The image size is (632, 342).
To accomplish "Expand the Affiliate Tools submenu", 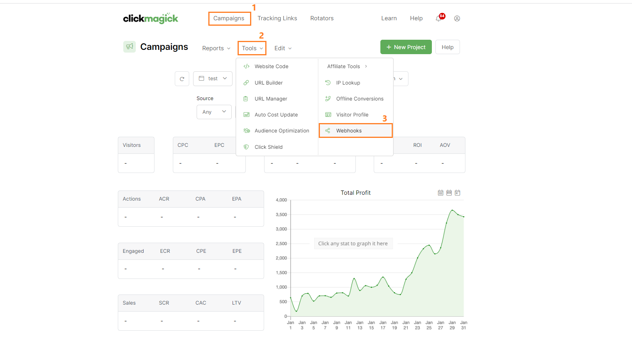I will (347, 67).
